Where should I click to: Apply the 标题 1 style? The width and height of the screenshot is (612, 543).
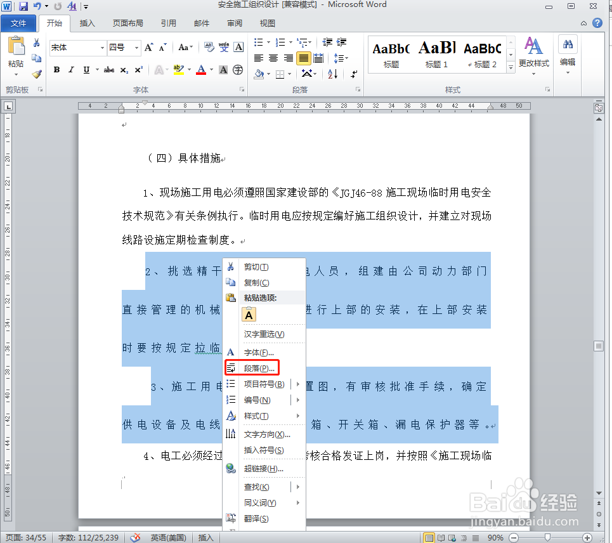(436, 54)
